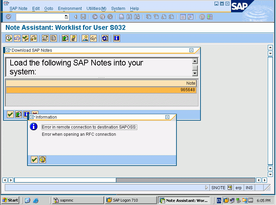This screenshot has height=205, width=276.
Task: Click the Cancel red X icon
Action: [x=110, y=17]
